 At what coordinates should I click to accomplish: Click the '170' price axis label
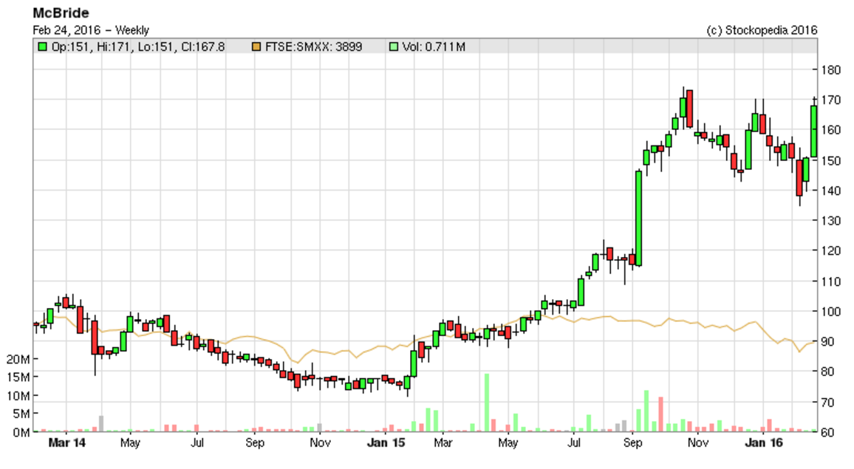pyautogui.click(x=830, y=100)
